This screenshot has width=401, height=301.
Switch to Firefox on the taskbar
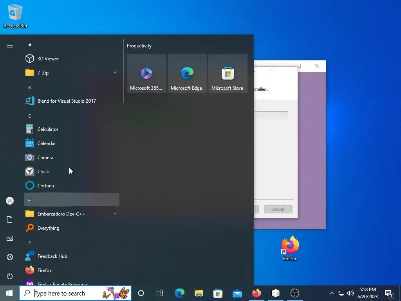256,293
